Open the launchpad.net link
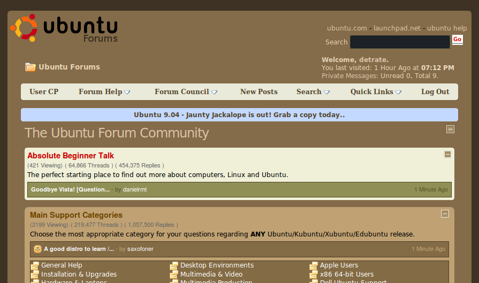This screenshot has width=479, height=283. point(397,28)
